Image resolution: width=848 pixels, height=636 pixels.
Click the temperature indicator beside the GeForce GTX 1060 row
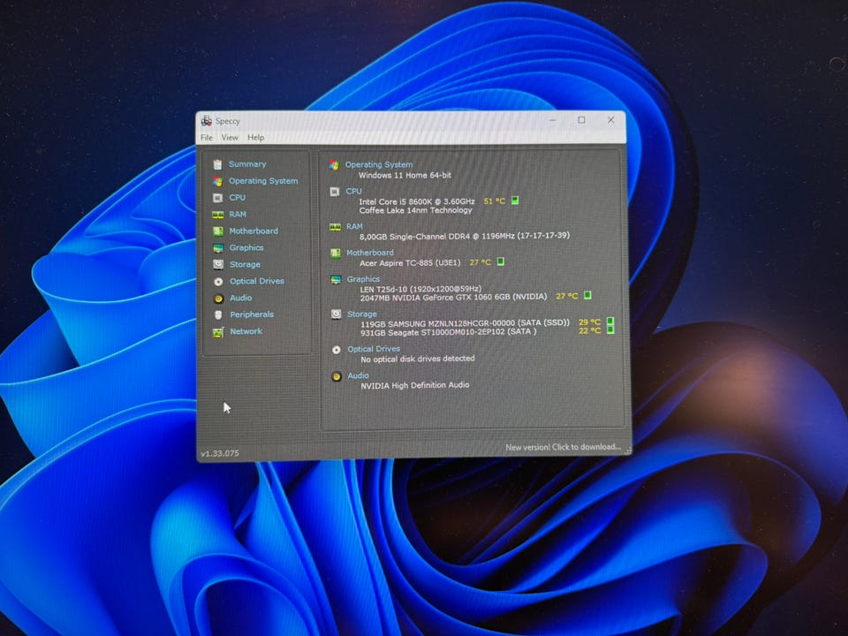coord(587,295)
